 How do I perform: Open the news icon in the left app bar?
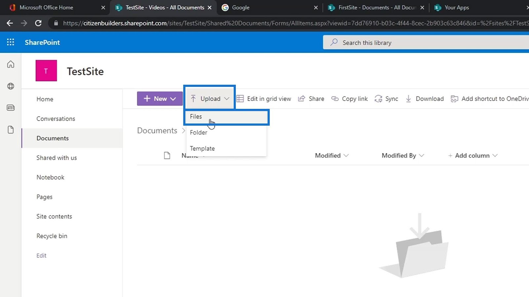point(11,108)
